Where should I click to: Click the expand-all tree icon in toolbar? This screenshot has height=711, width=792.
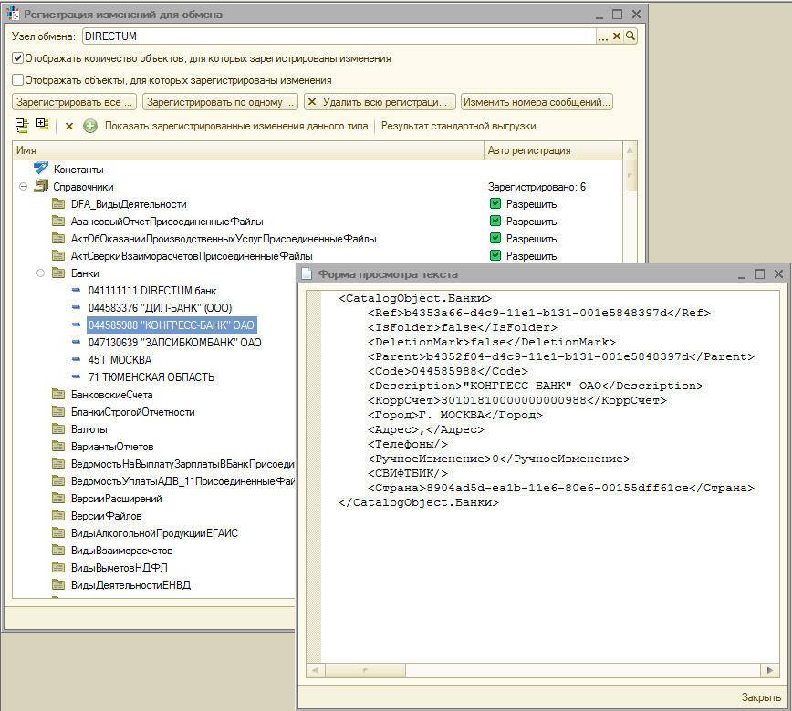42,126
